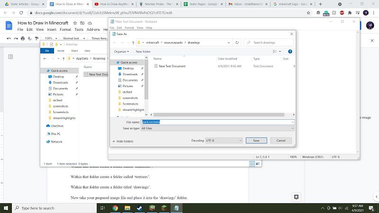Viewport: 379px width, 213px height.
Task: Select the New Text Document file in Save As
Action: coord(172,66)
